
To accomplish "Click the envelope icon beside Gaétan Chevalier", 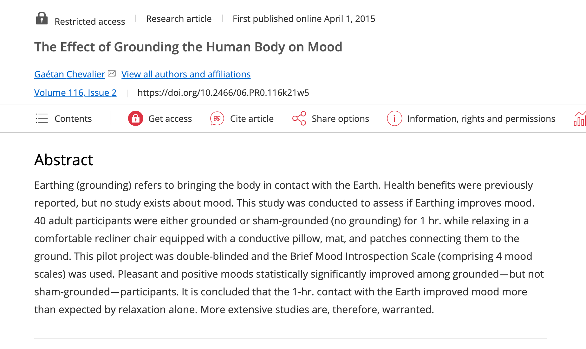I will pos(112,74).
